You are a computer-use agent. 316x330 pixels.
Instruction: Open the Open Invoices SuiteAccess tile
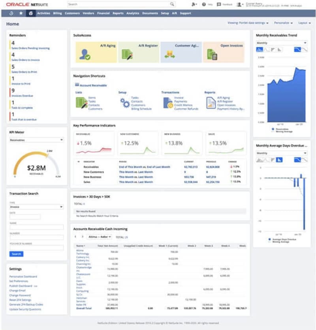click(x=224, y=52)
